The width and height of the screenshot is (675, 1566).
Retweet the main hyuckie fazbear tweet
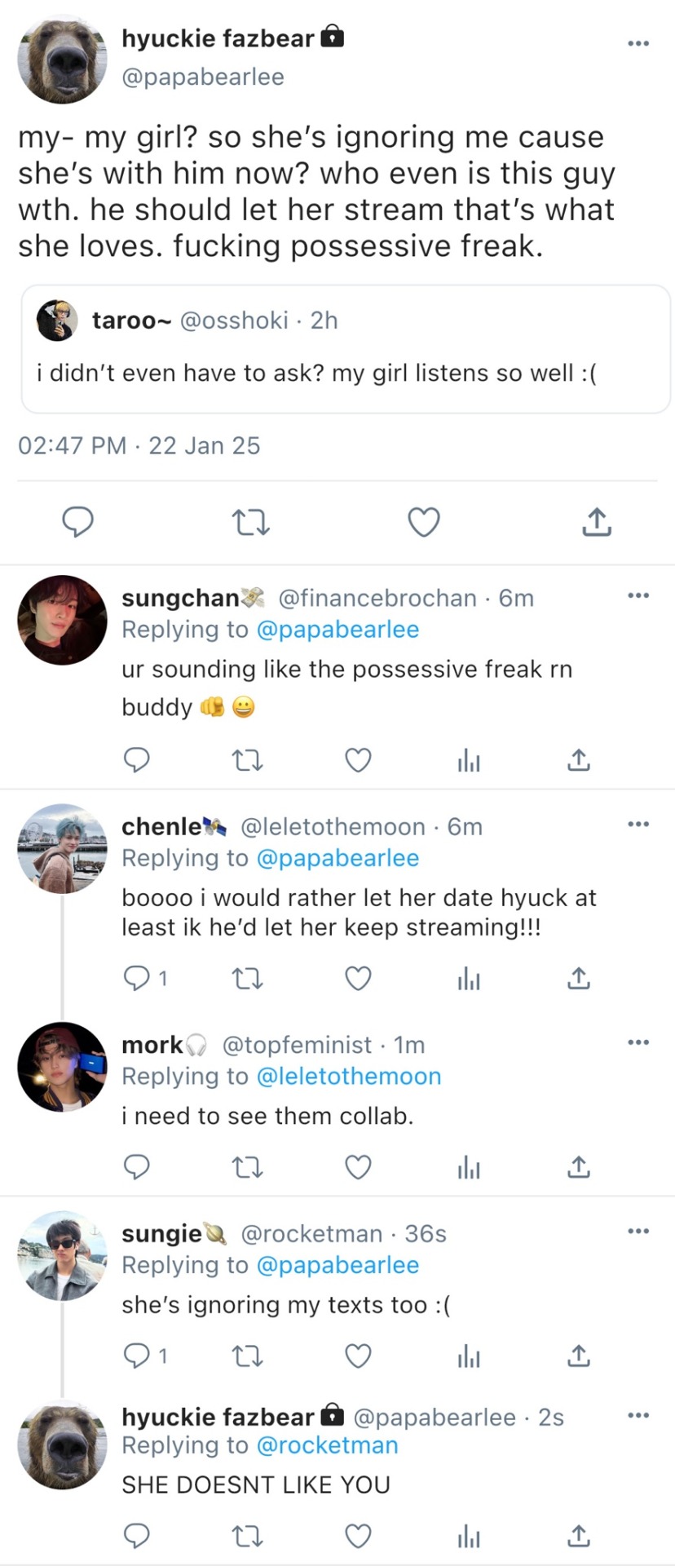(250, 522)
